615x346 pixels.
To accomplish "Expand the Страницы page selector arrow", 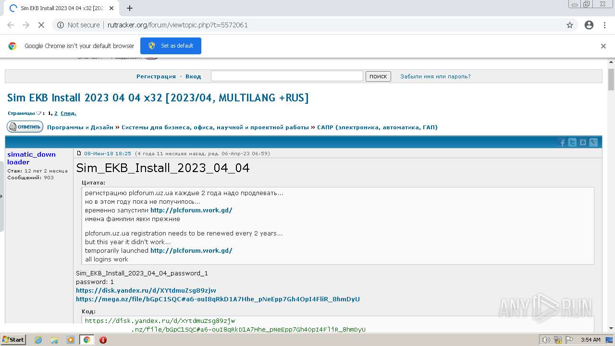I will (x=38, y=113).
